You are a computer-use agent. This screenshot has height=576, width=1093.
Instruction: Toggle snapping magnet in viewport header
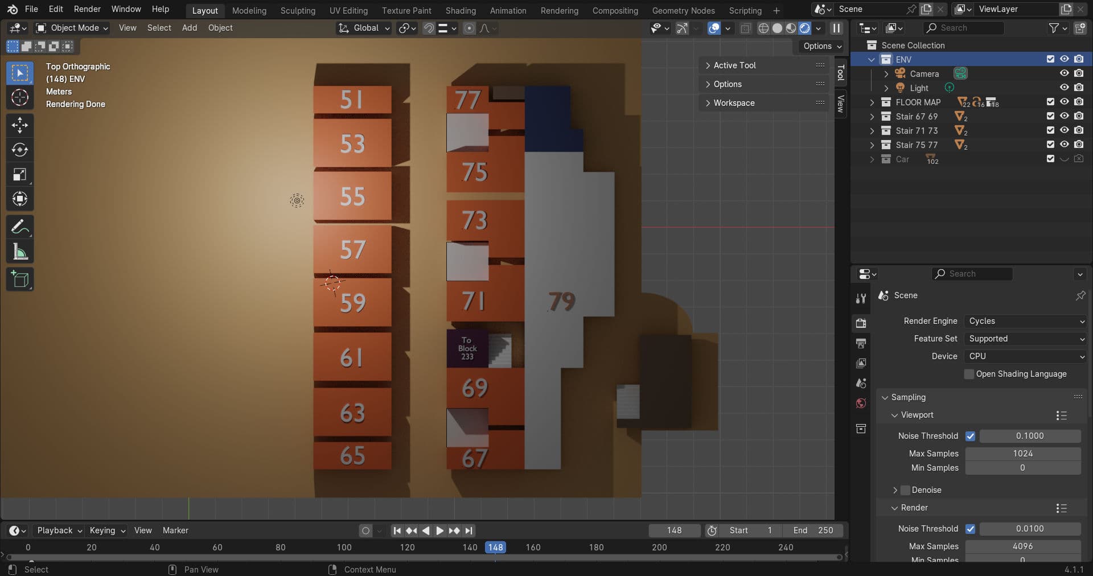tap(429, 28)
